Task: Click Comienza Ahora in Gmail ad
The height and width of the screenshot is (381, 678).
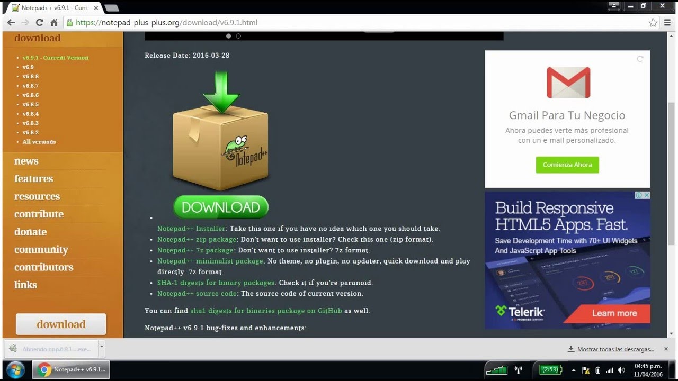Action: [x=567, y=165]
